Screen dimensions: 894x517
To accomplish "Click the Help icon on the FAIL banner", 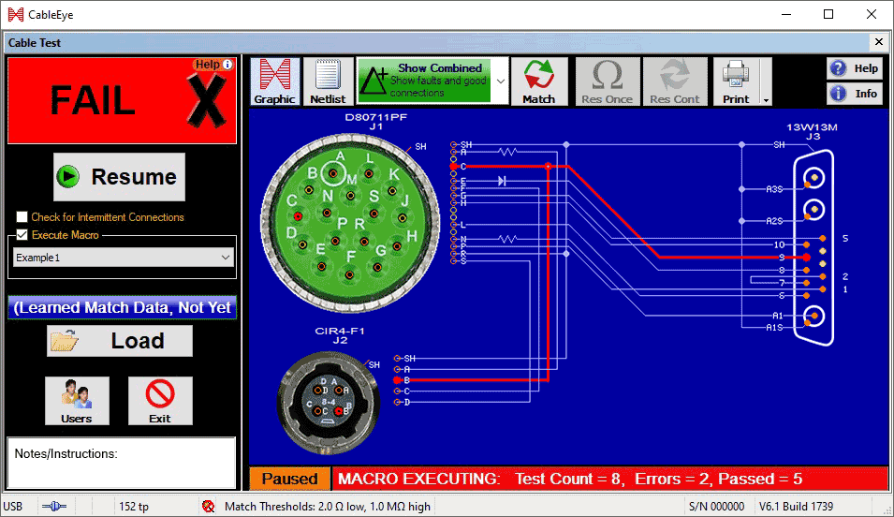I will coord(227,65).
